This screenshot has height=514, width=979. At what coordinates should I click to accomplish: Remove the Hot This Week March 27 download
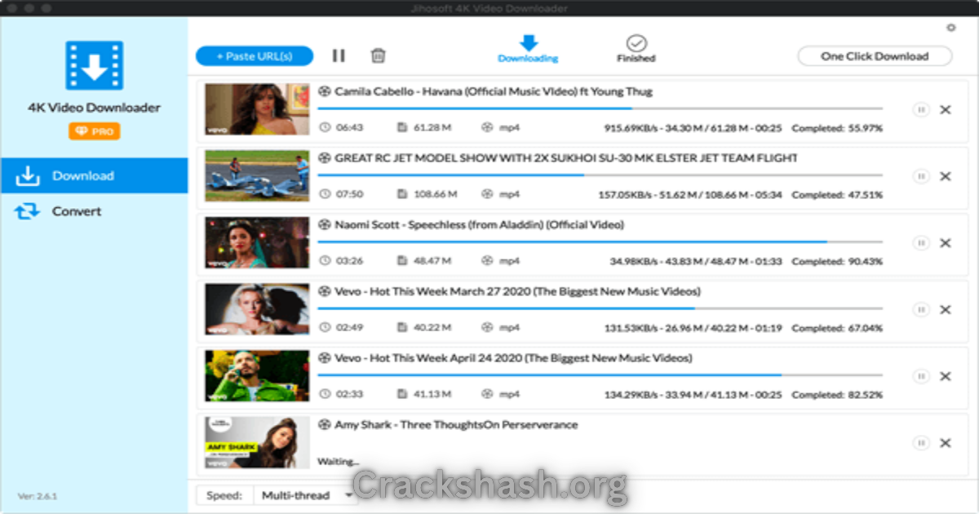(946, 310)
